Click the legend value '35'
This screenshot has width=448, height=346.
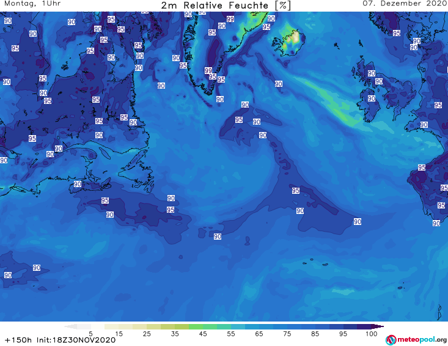click(x=175, y=334)
